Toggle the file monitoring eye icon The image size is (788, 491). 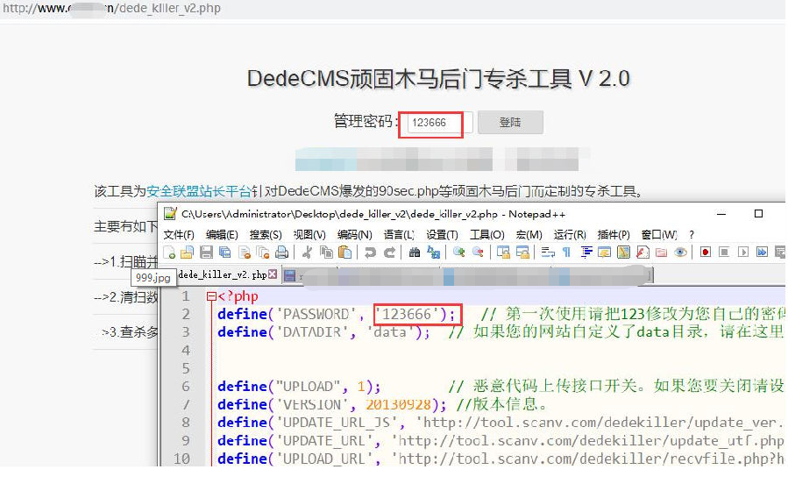click(x=680, y=253)
